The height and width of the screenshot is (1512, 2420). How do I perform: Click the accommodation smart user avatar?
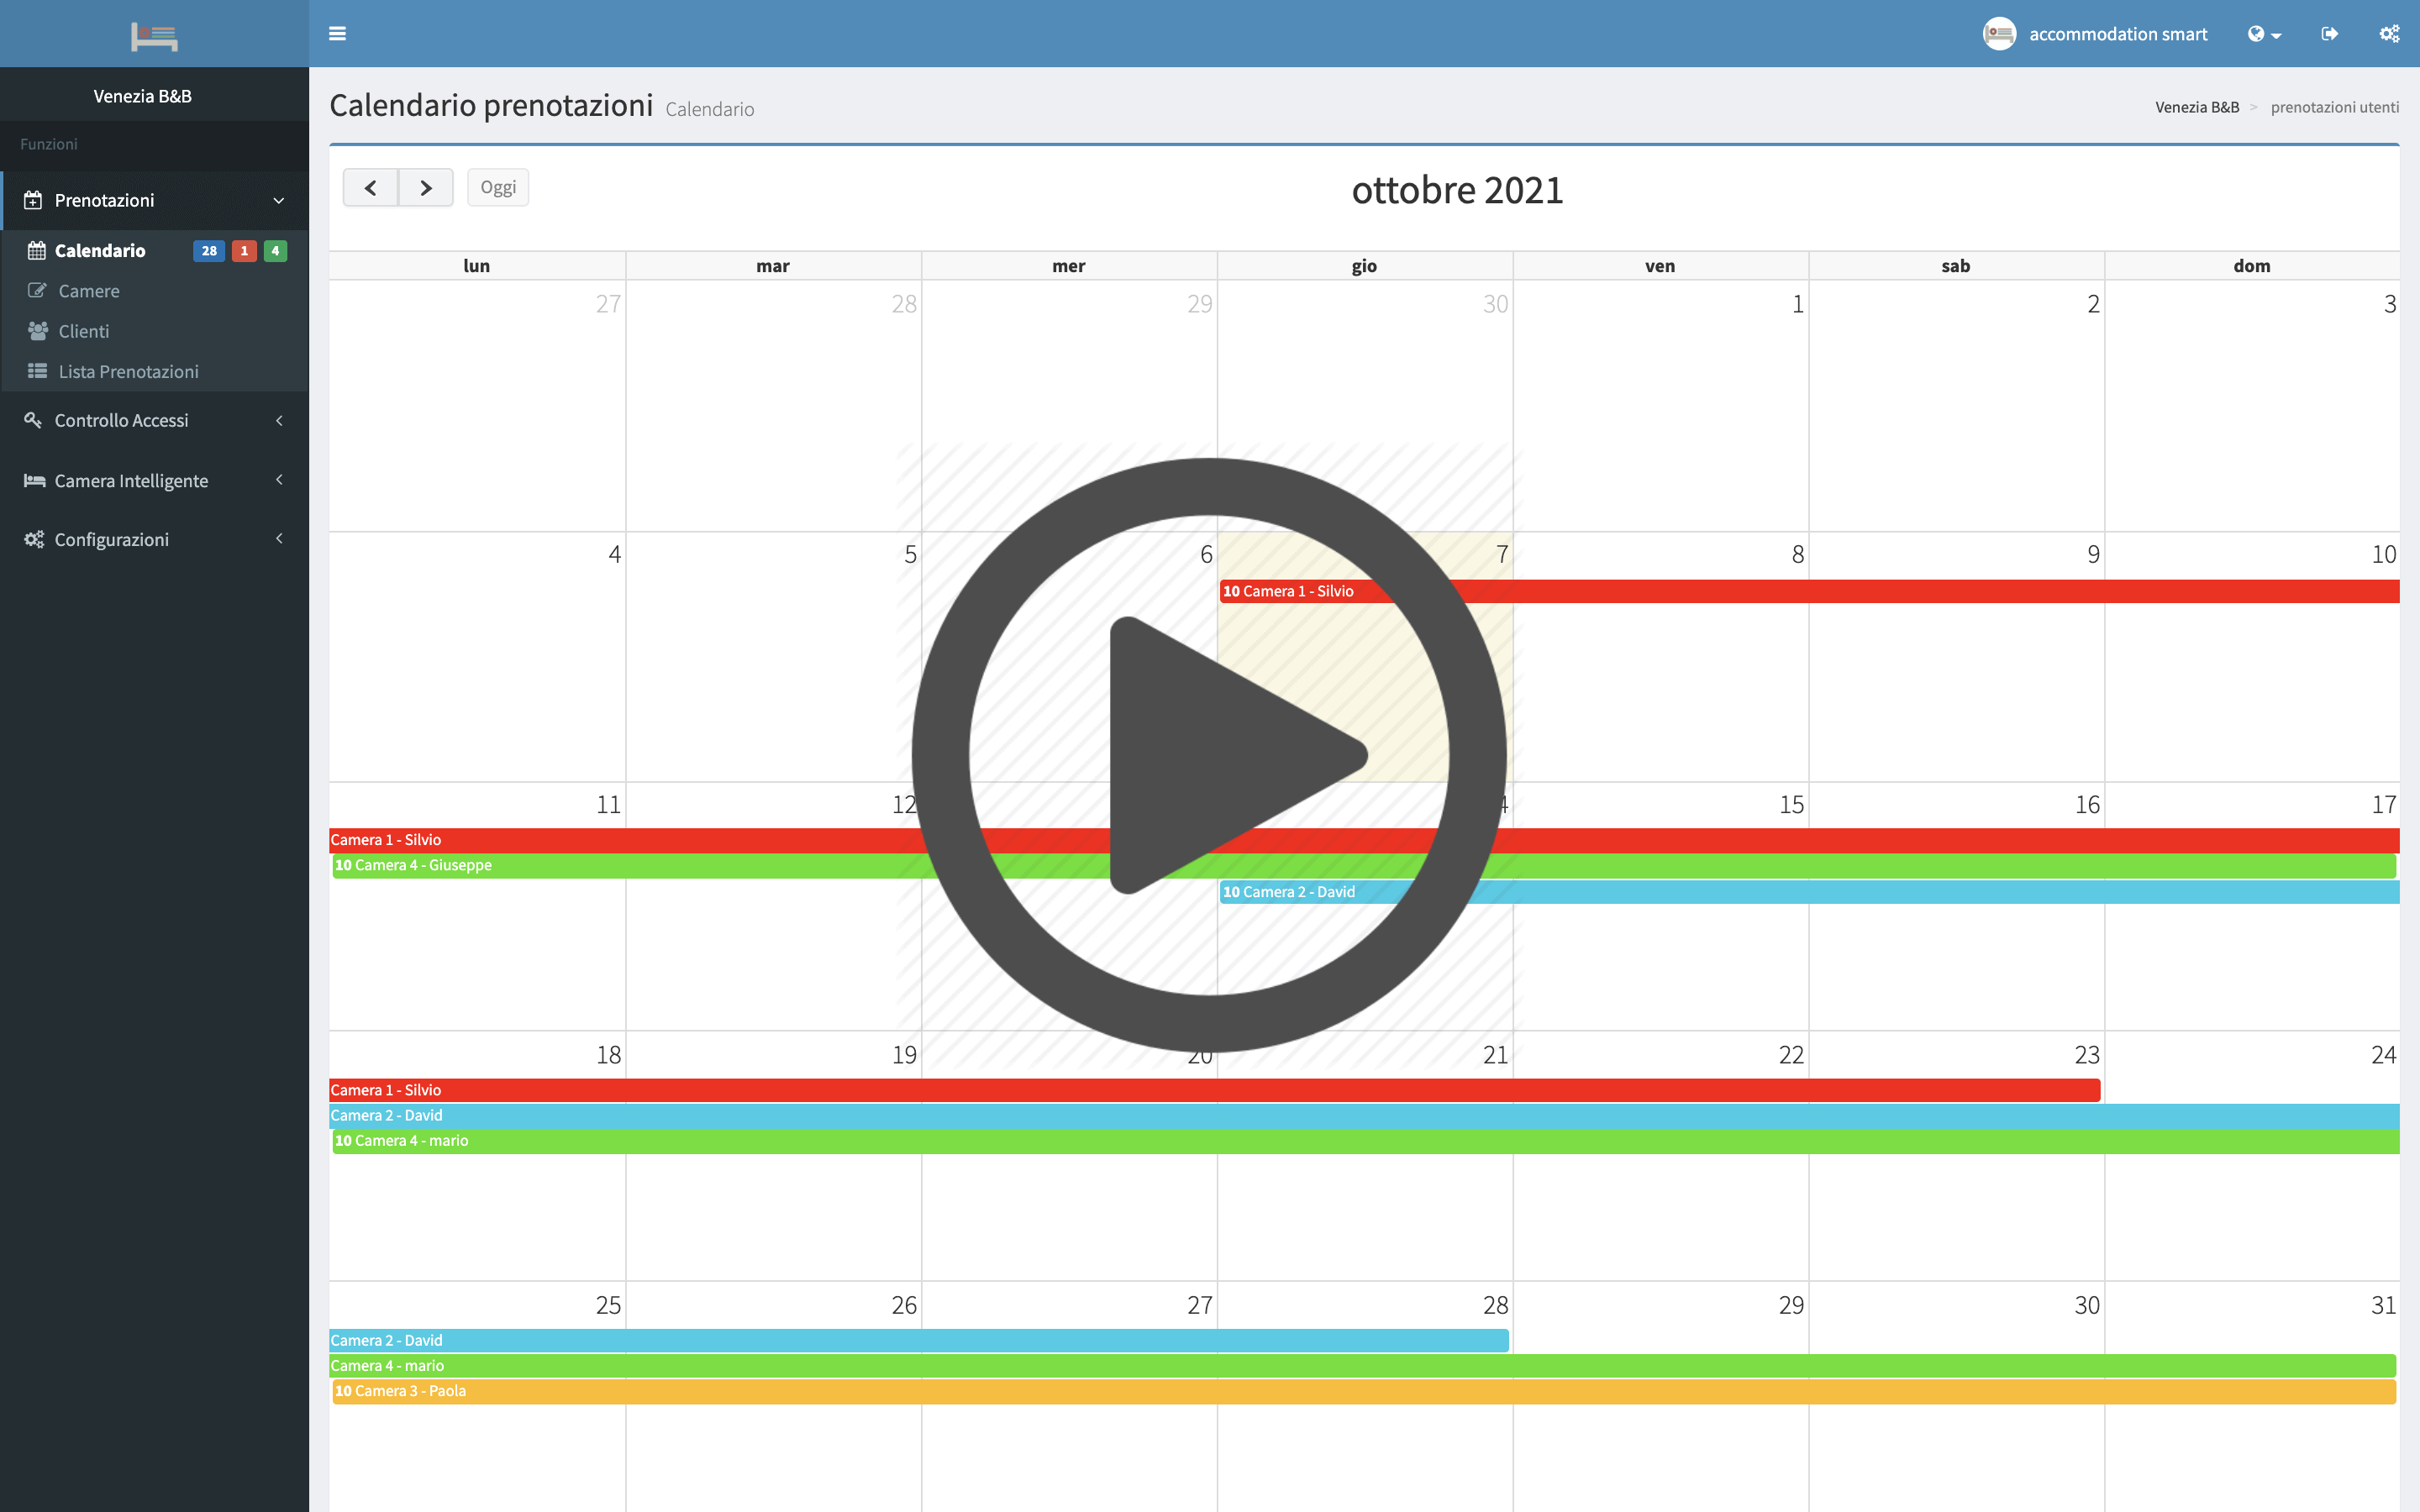(x=1999, y=34)
